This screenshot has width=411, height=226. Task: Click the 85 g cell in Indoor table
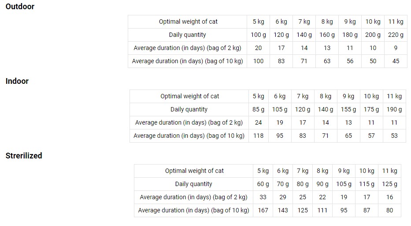[258, 109]
